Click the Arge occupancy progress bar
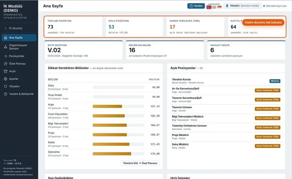The height and width of the screenshot is (179, 292). 118,106
